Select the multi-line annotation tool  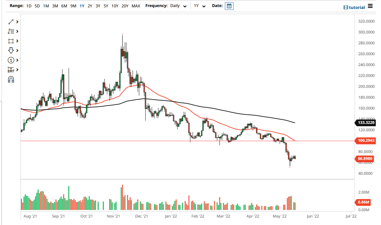tap(11, 31)
